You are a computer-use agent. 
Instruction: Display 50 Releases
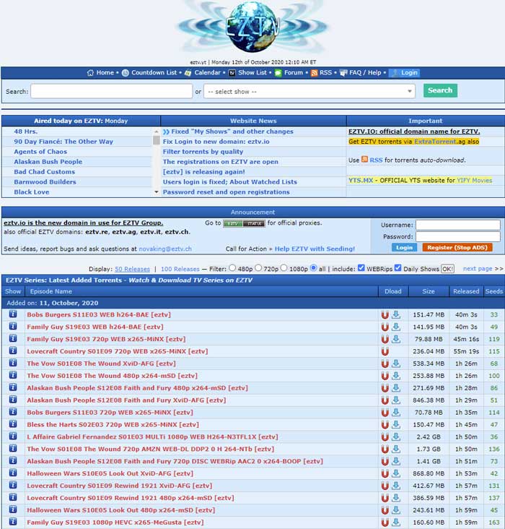(x=133, y=269)
